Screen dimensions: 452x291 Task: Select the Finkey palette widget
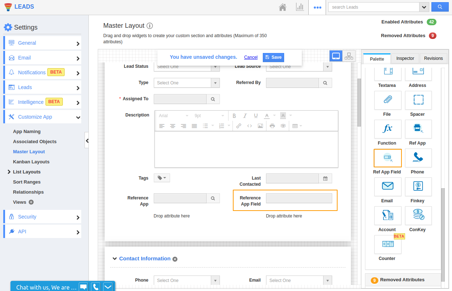(x=418, y=187)
